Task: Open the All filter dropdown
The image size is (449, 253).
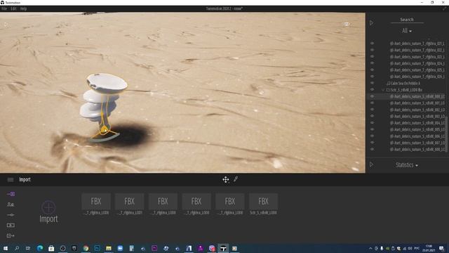Action: pyautogui.click(x=407, y=31)
